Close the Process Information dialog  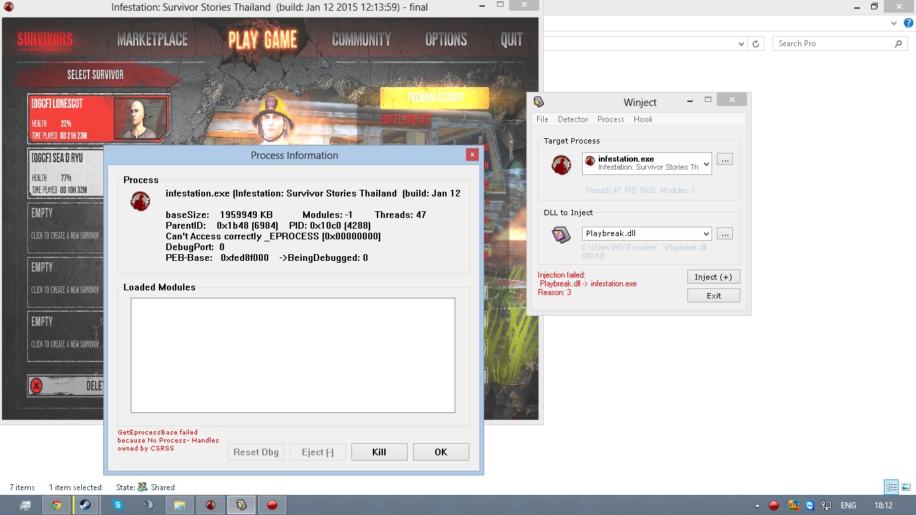472,154
